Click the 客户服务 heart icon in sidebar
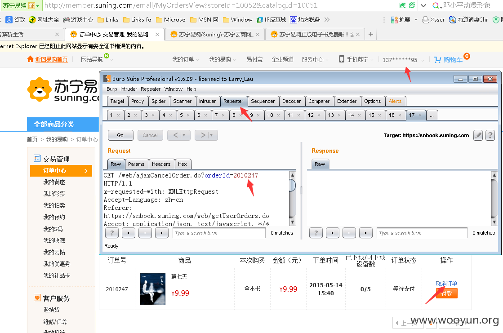The width and height of the screenshot is (503, 333). click(37, 297)
